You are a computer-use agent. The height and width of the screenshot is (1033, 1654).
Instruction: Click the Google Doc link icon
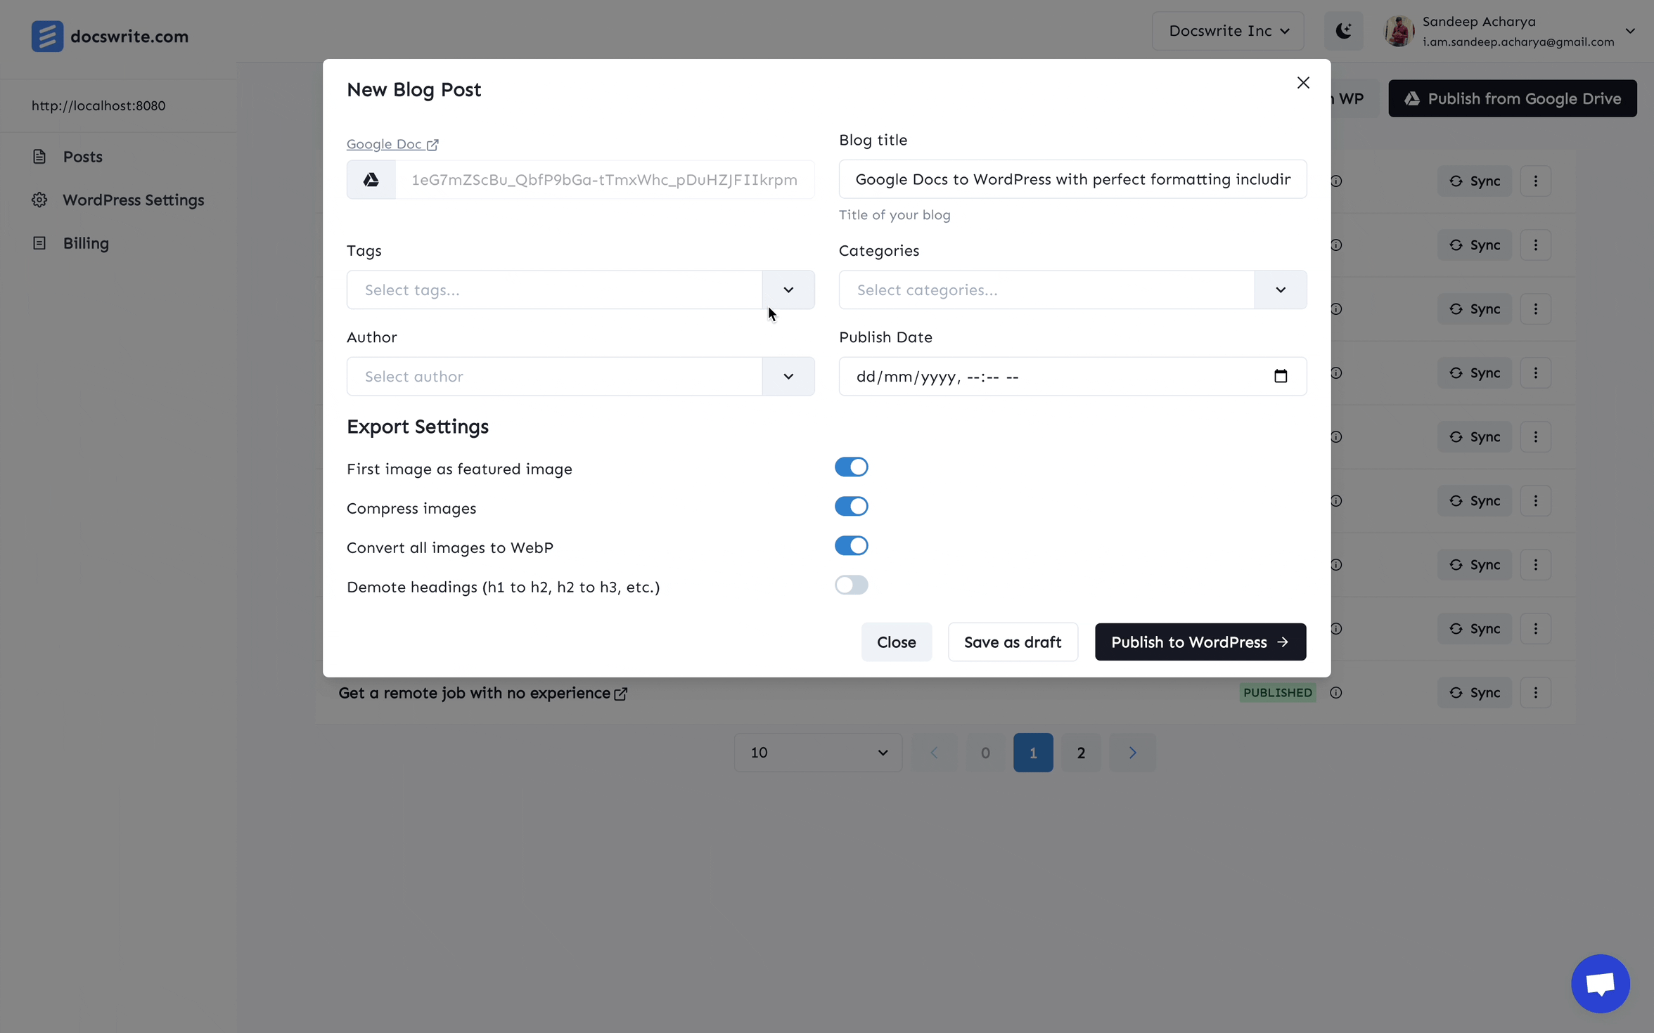[432, 144]
